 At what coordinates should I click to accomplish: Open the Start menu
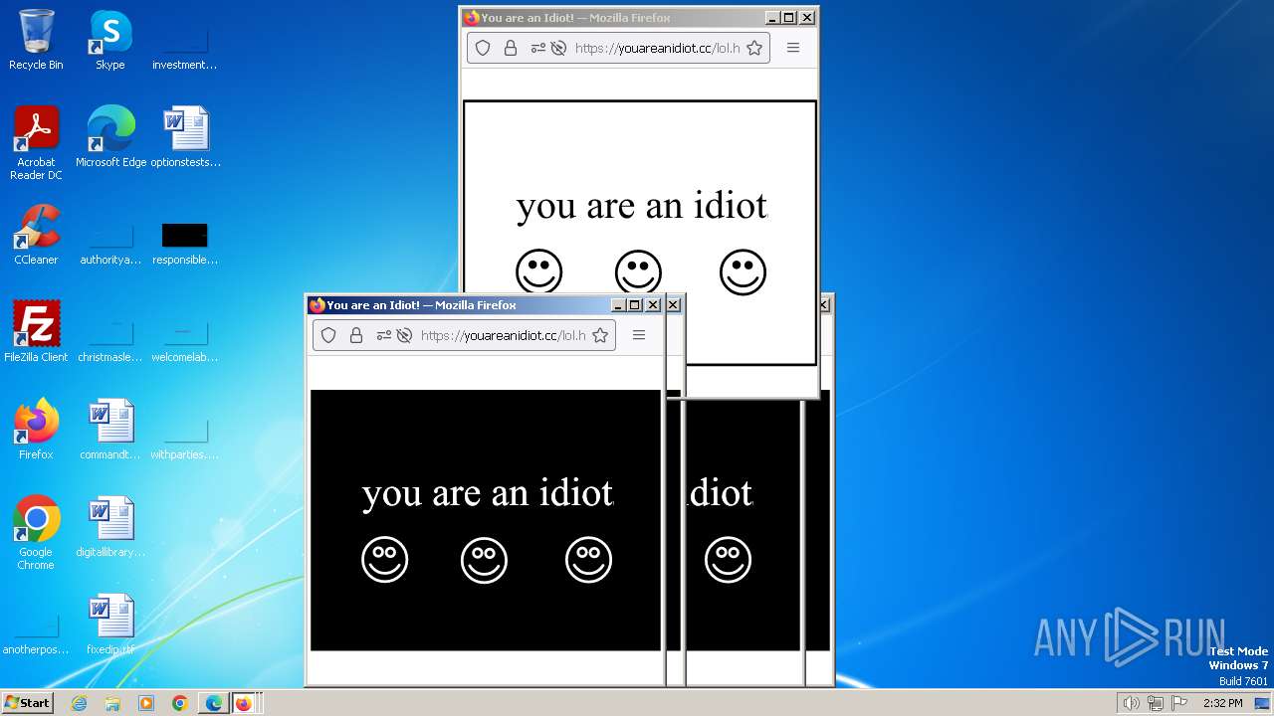coord(27,703)
